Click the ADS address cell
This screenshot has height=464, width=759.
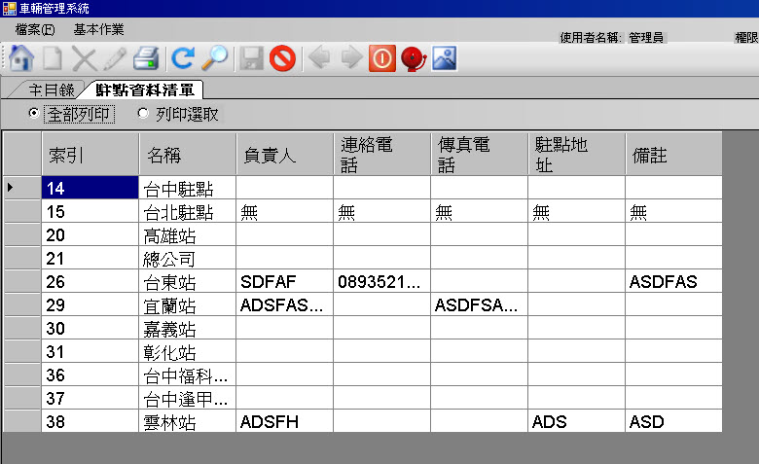click(x=576, y=421)
